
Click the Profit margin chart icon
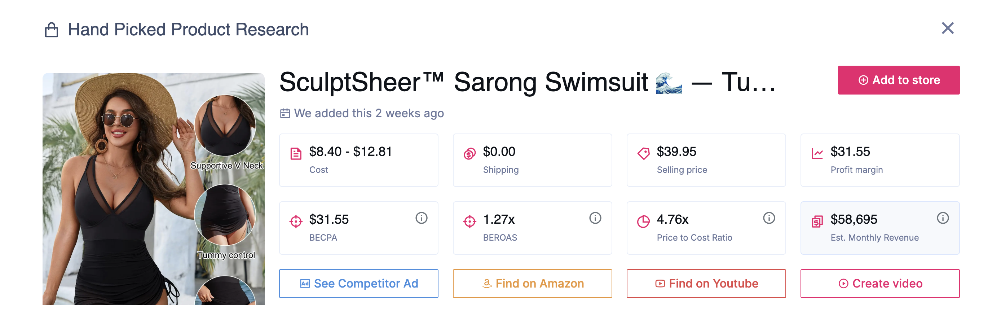point(817,154)
